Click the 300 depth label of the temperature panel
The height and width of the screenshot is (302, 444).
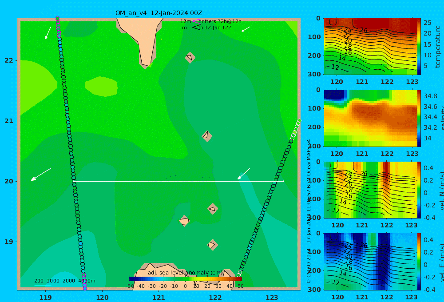click(314, 74)
